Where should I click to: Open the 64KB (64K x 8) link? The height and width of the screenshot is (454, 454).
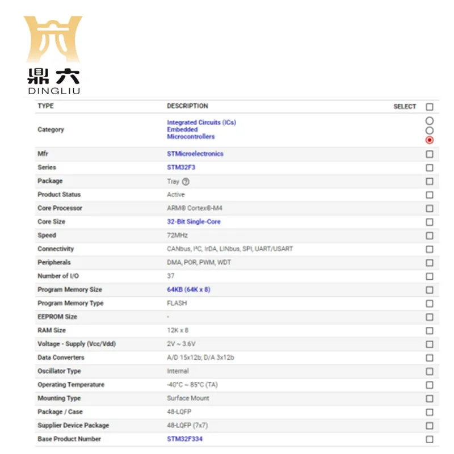pyautogui.click(x=188, y=289)
